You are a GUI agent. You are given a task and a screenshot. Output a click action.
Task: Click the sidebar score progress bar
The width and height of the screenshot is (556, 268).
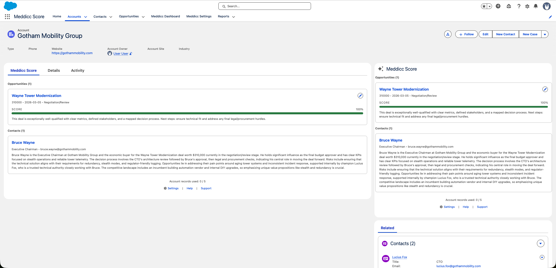(x=464, y=107)
